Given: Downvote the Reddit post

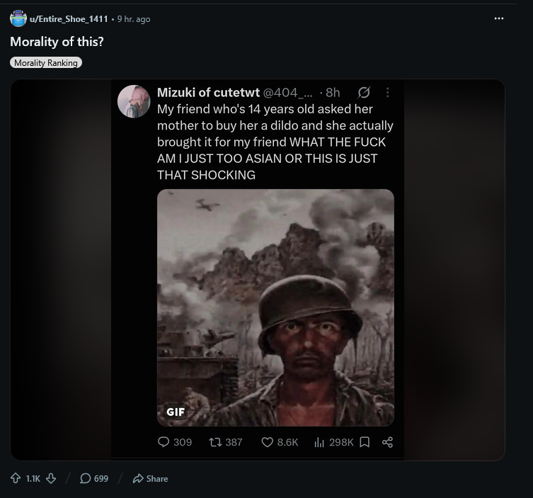Looking at the screenshot, I should [x=51, y=478].
